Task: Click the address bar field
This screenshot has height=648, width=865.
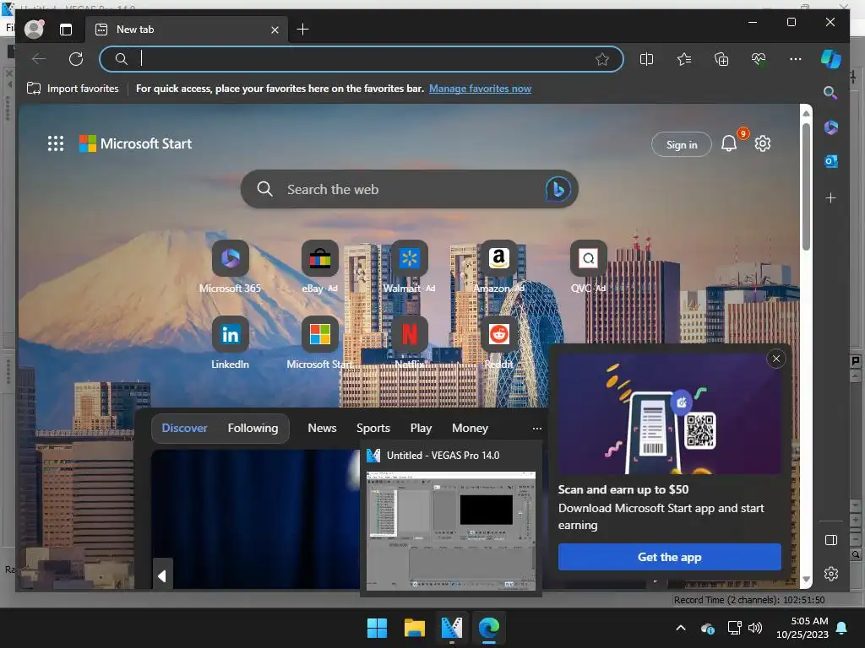Action: (362, 59)
